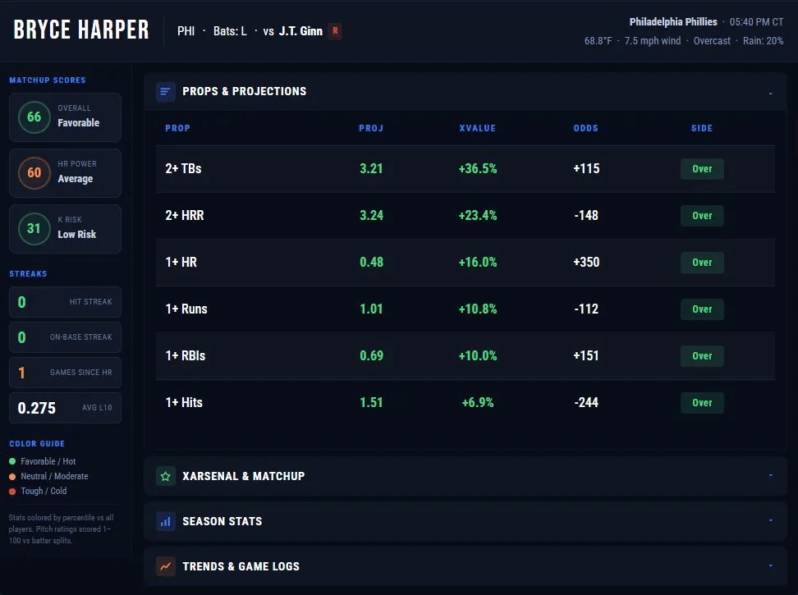Click the Season Stats bar chart icon
This screenshot has height=595, width=798.
coord(165,521)
